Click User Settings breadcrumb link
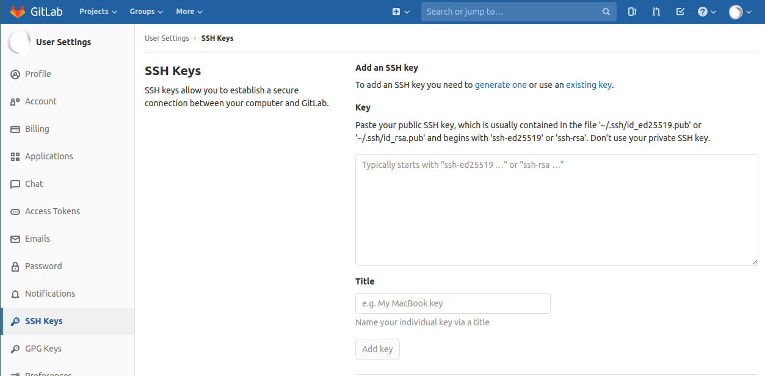Image resolution: width=765 pixels, height=376 pixels. [167, 38]
